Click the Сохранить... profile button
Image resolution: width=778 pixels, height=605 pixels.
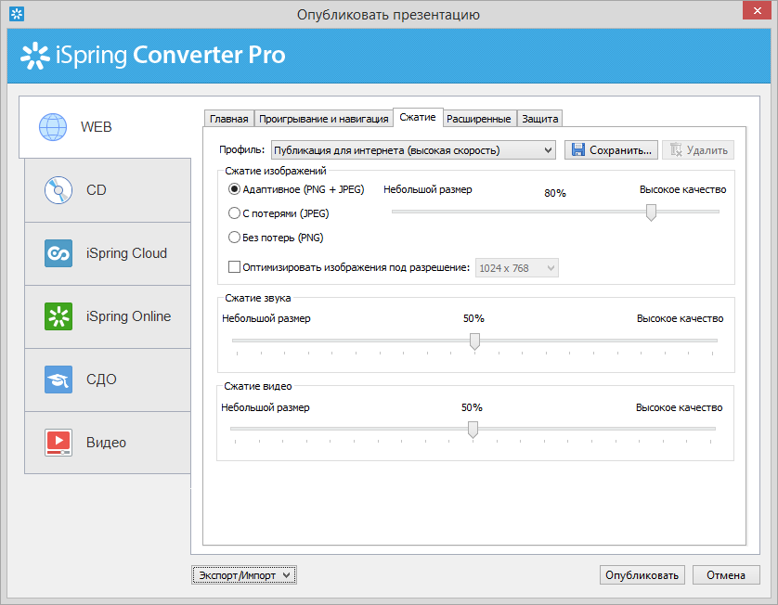pos(611,149)
